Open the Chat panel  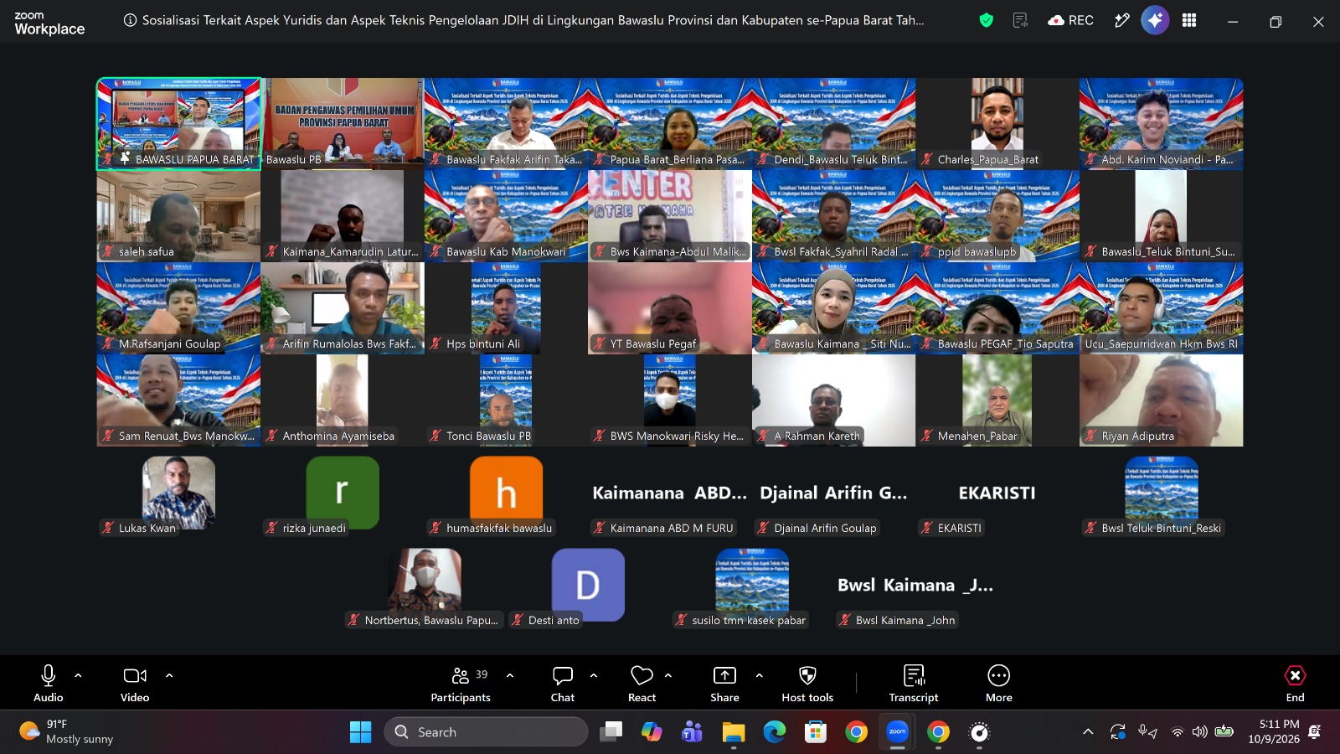coord(563,684)
